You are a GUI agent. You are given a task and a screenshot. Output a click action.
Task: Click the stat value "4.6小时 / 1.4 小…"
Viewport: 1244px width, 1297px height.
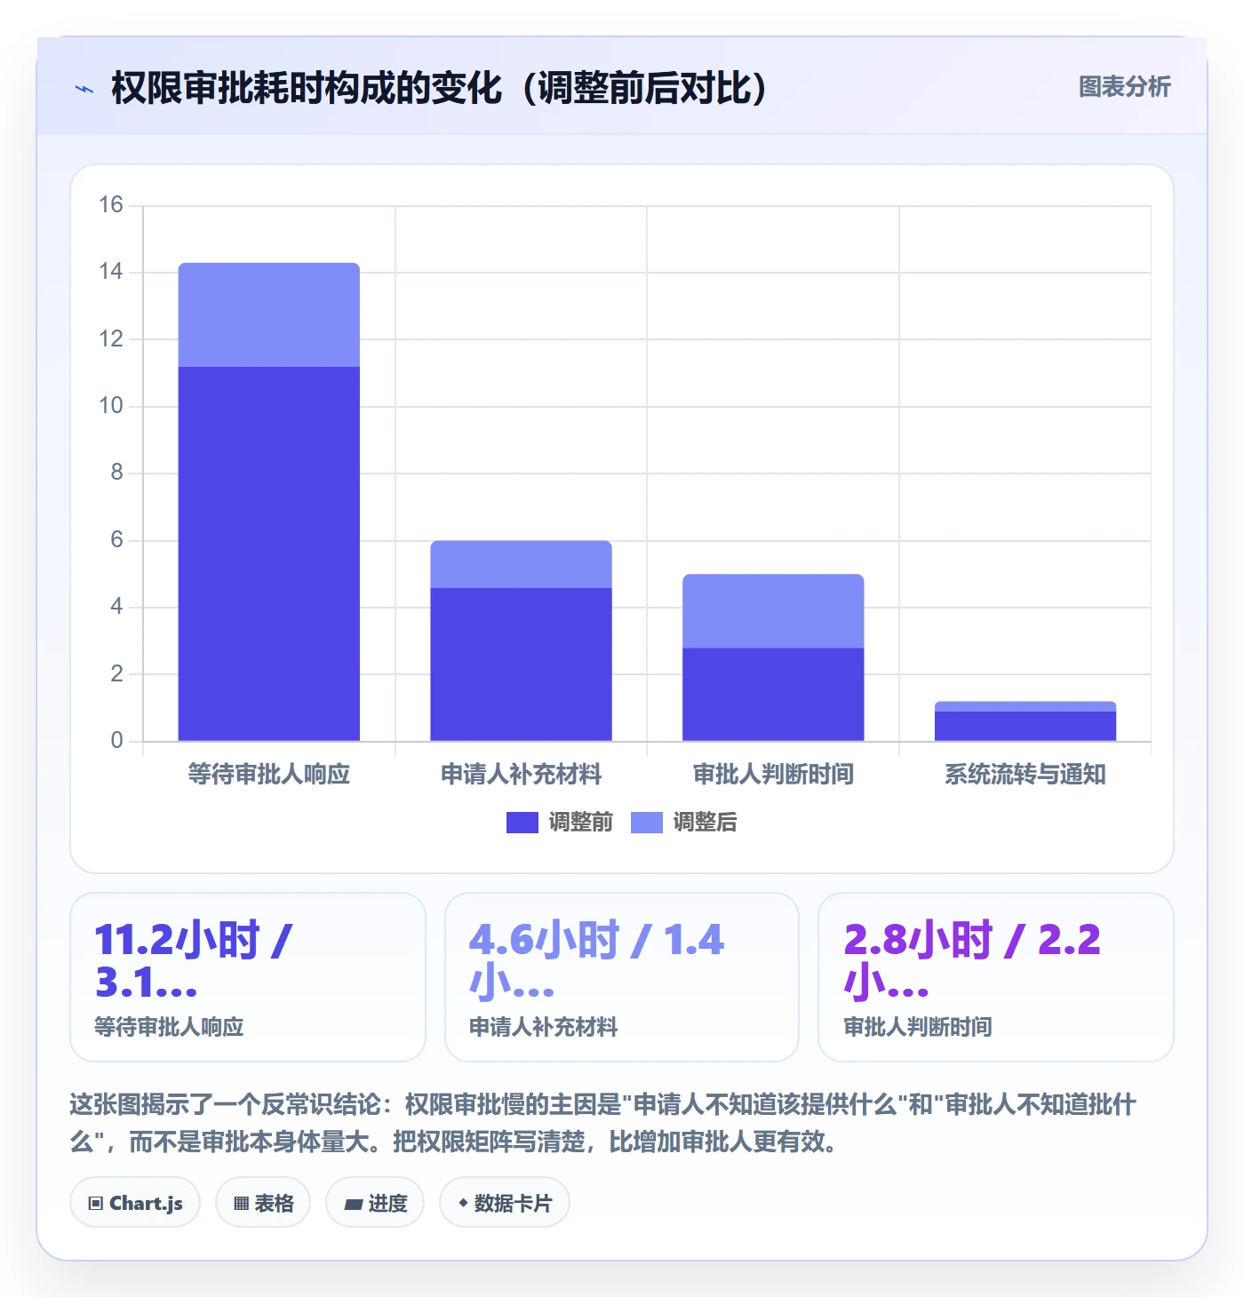click(x=596, y=960)
